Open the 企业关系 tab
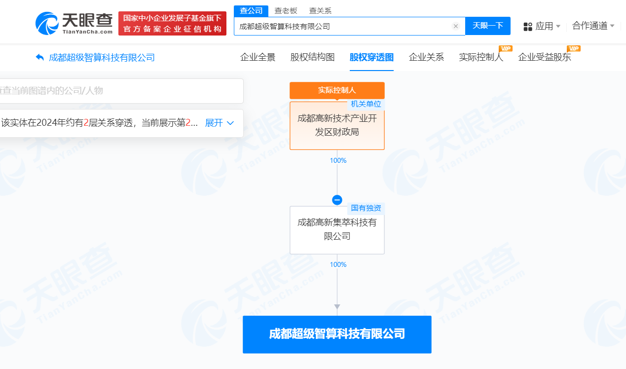This screenshot has height=369, width=626. (x=427, y=57)
